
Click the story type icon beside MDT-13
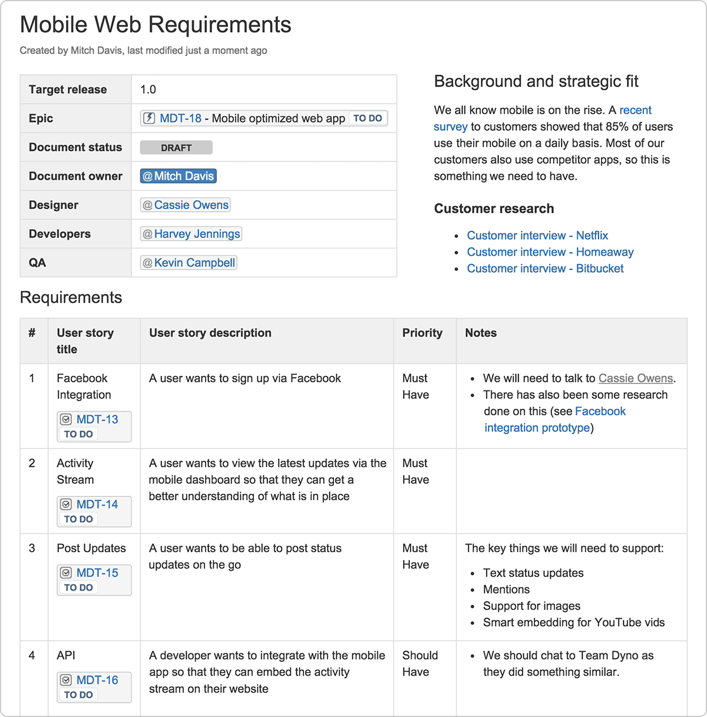[x=67, y=419]
